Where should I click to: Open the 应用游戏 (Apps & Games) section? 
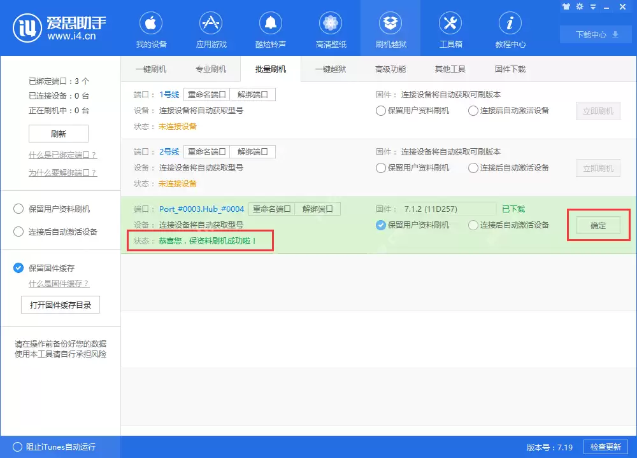[x=211, y=28]
